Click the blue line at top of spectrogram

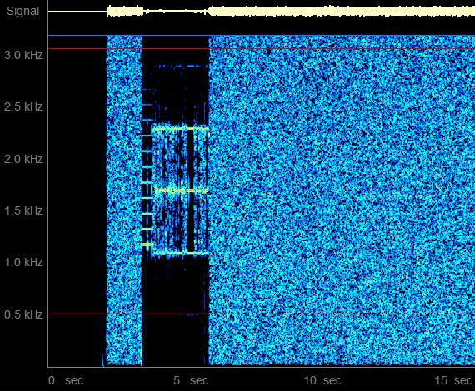[x=262, y=36]
